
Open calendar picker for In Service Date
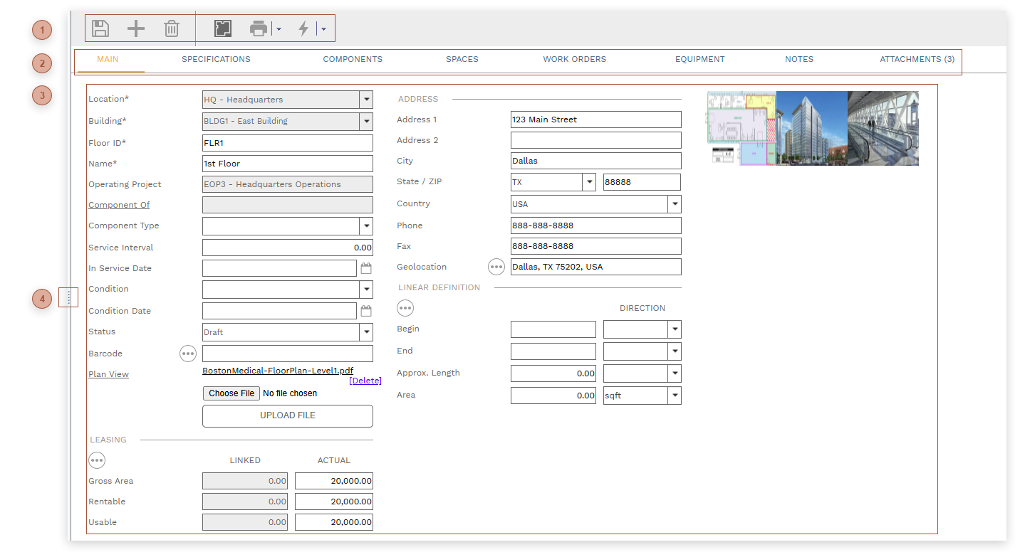point(366,269)
